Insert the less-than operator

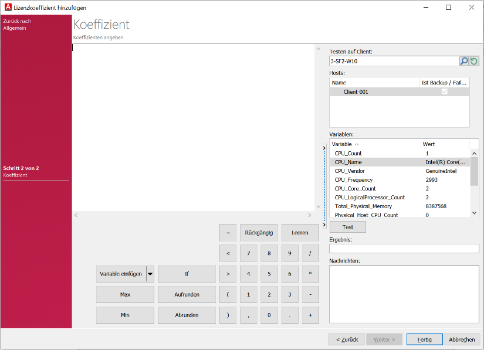(228, 253)
